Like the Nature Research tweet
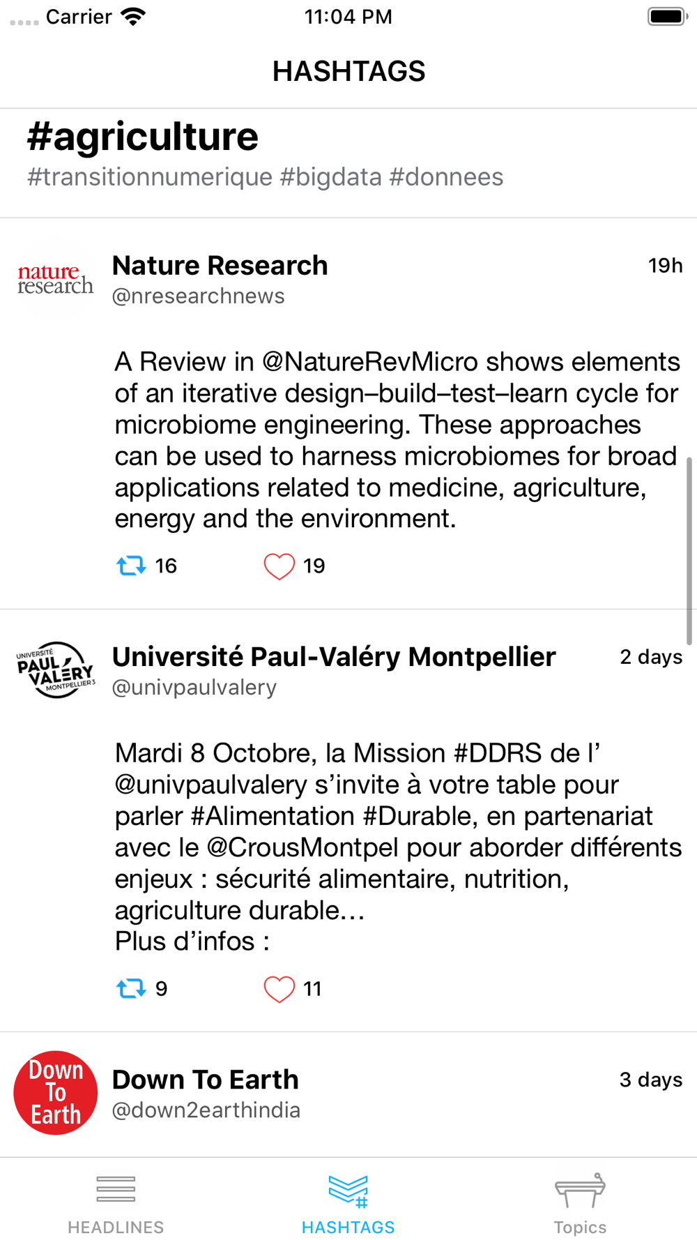This screenshot has height=1240, width=697. pyautogui.click(x=279, y=566)
